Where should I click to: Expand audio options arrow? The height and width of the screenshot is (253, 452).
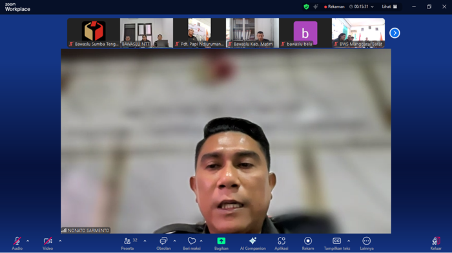pos(28,241)
